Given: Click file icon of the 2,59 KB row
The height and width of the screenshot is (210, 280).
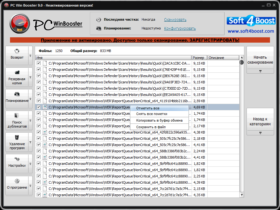Looking at the screenshot, I should tap(45, 101).
